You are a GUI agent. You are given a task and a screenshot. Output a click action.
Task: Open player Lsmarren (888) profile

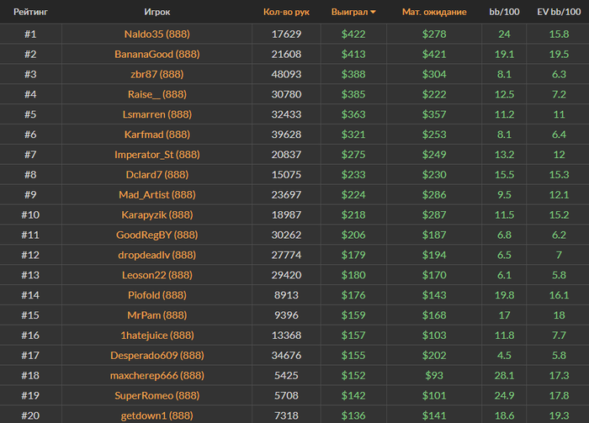coord(157,114)
